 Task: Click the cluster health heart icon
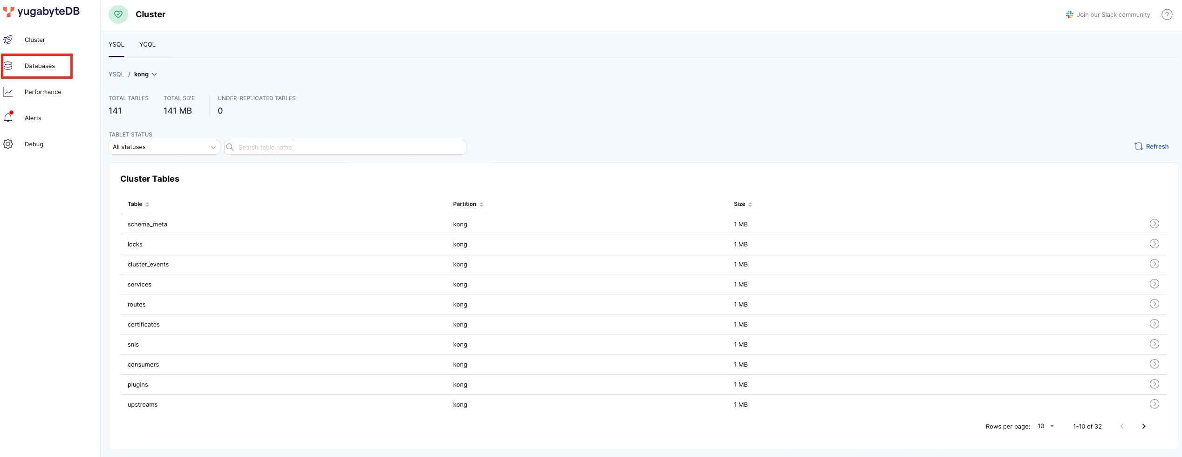coord(118,14)
